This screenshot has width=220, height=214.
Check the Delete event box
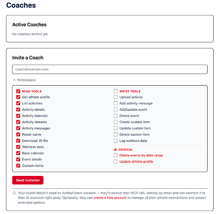pyautogui.click(x=116, y=116)
